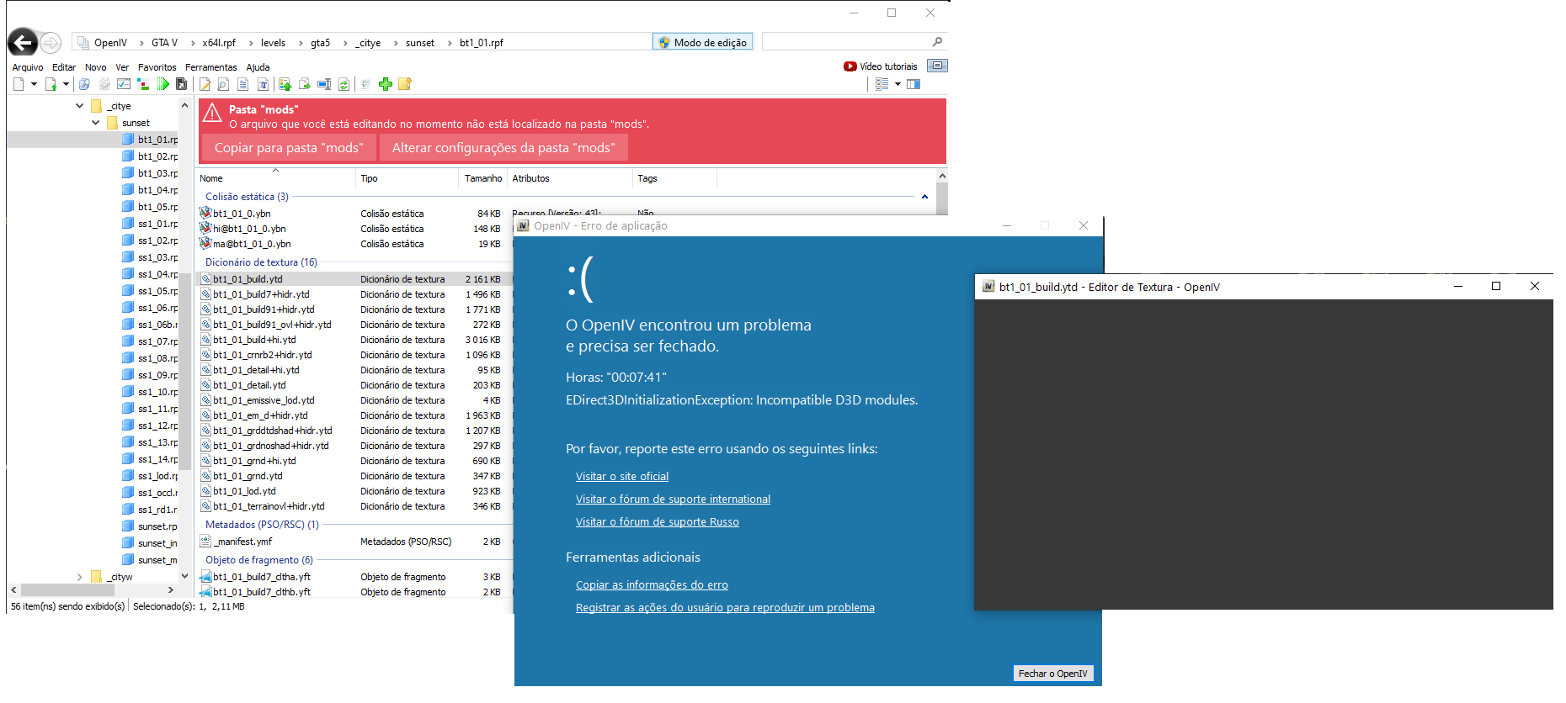
Task: Click the magnifier search icon in search box
Action: pos(937,42)
